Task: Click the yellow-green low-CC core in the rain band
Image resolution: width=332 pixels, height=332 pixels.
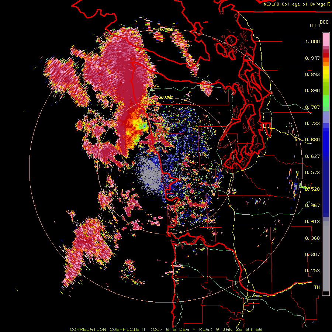Action: pos(139,125)
